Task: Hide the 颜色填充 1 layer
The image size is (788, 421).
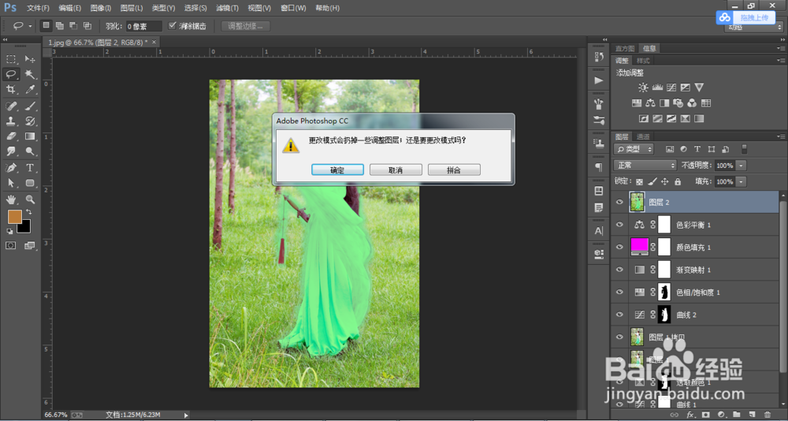Action: click(x=619, y=247)
